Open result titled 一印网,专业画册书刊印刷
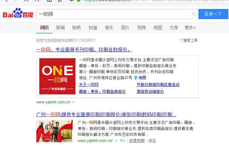 point(84,50)
